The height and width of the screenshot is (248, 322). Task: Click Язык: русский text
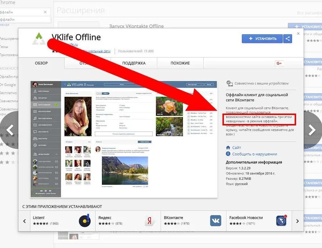click(x=237, y=184)
